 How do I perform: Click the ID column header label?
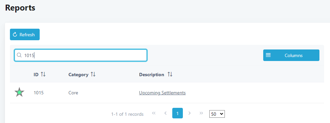(36, 75)
